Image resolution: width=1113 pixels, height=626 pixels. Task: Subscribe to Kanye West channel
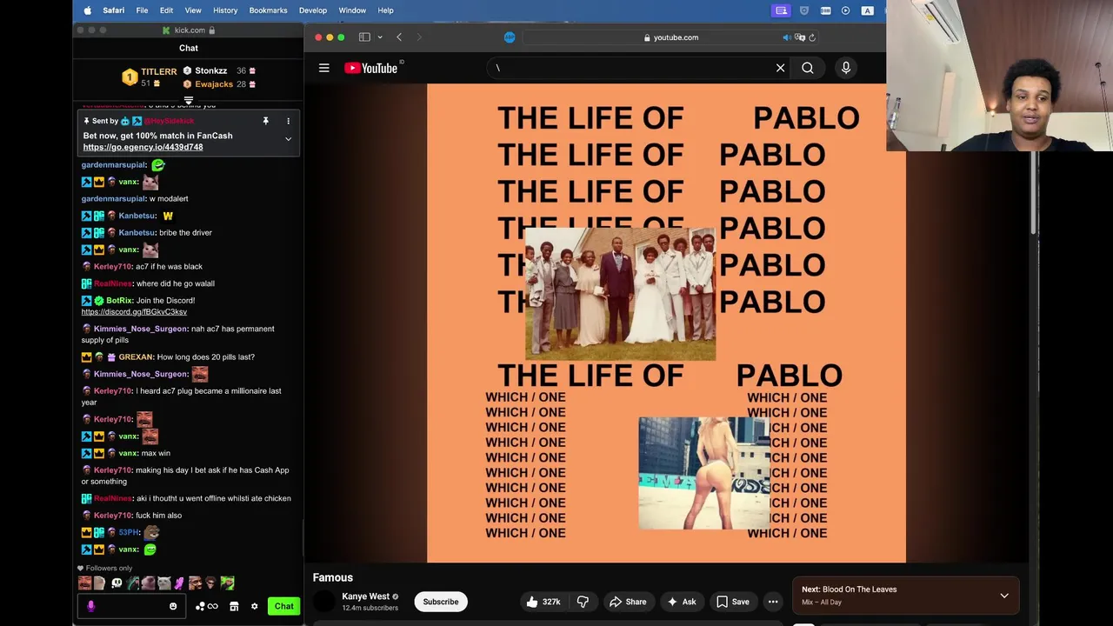(441, 602)
